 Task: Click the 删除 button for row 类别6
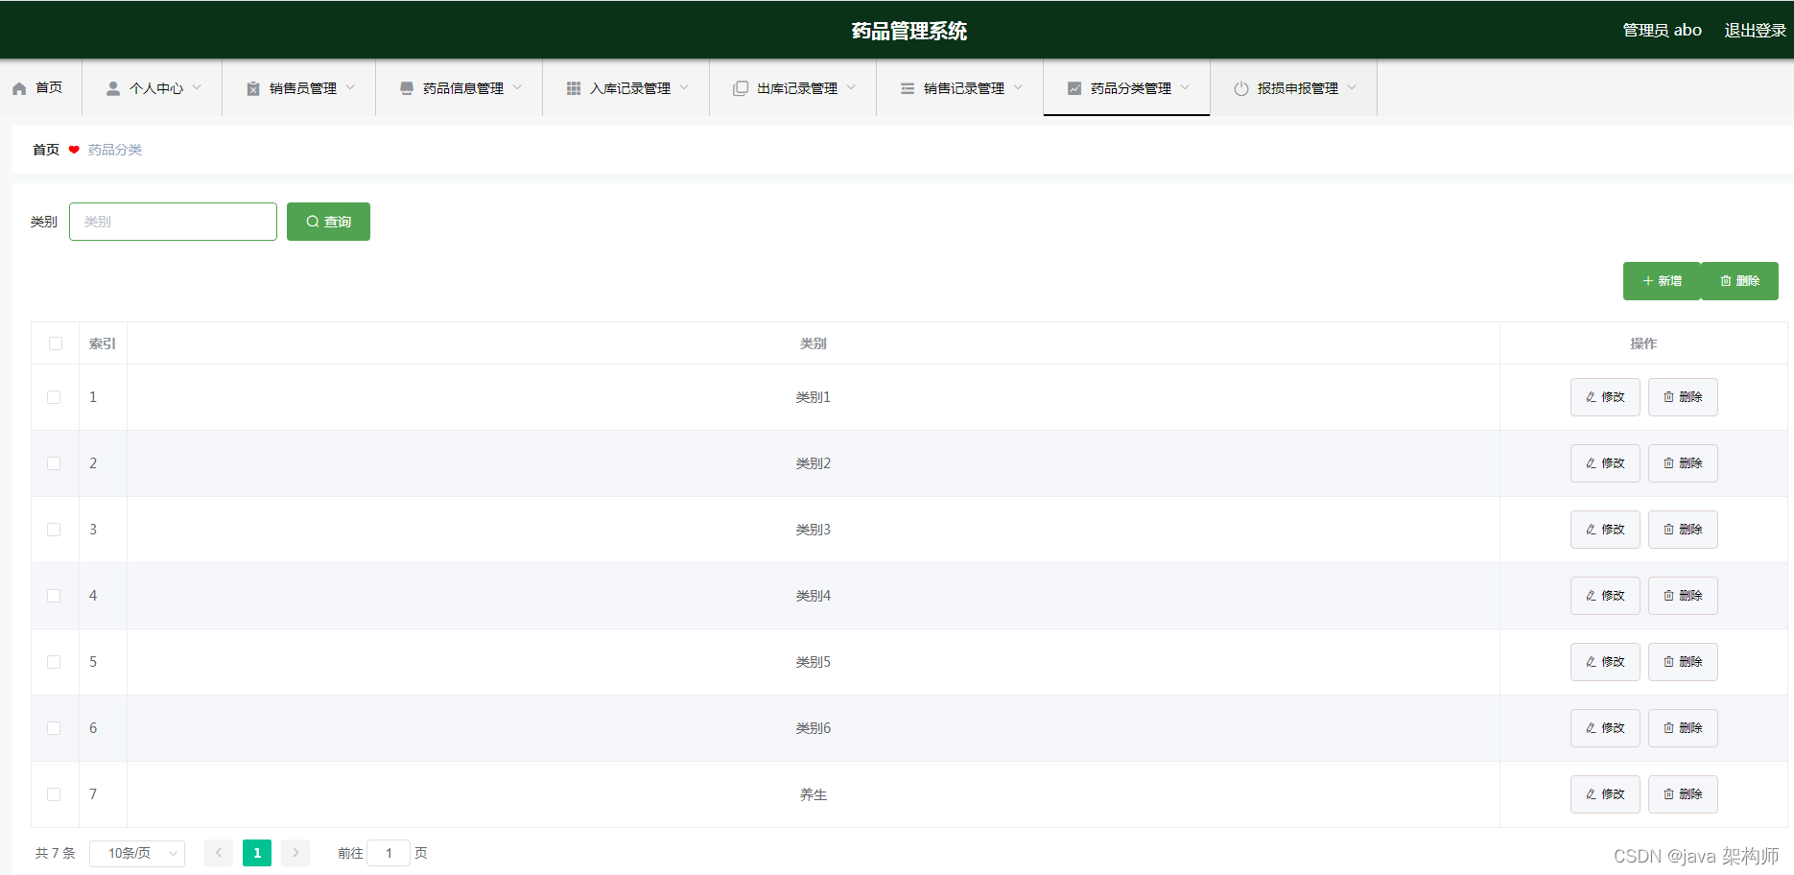[1683, 728]
